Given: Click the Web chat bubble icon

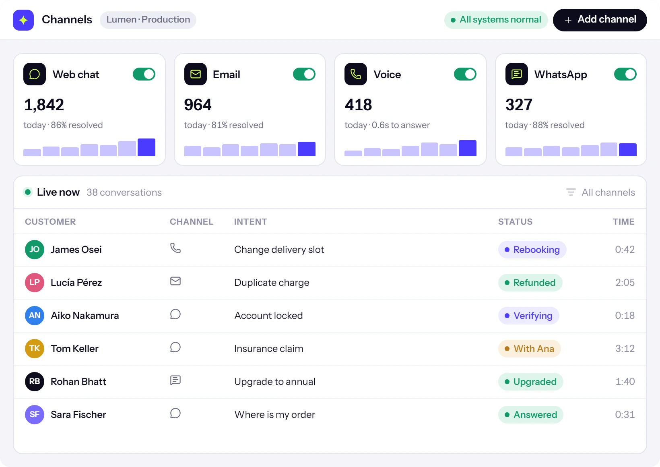Looking at the screenshot, I should point(35,74).
